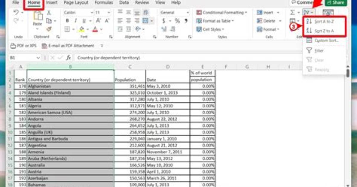Click the Undo icon
The width and height of the screenshot is (357, 187).
click(x=16, y=12)
